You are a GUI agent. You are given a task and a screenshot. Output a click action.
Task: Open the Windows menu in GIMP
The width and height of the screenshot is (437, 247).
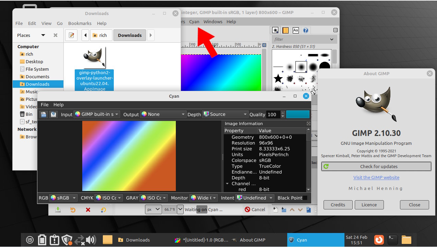click(x=213, y=22)
